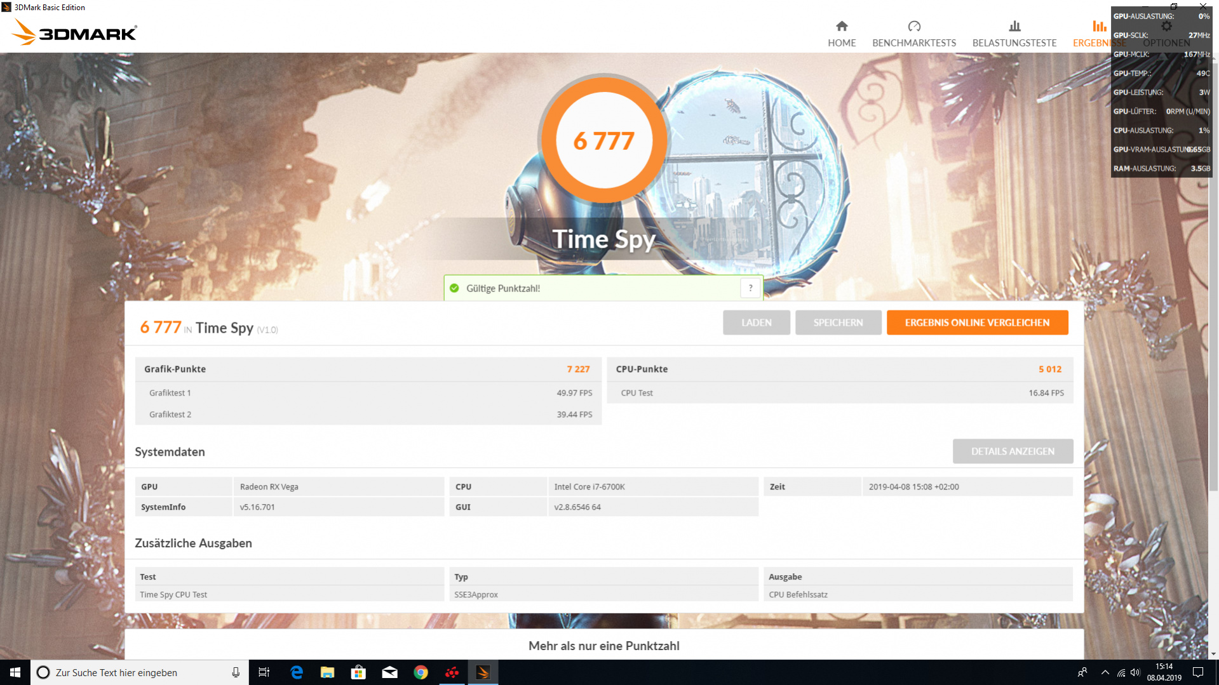The height and width of the screenshot is (685, 1219).
Task: Open Windows Start menu
Action: tap(15, 672)
